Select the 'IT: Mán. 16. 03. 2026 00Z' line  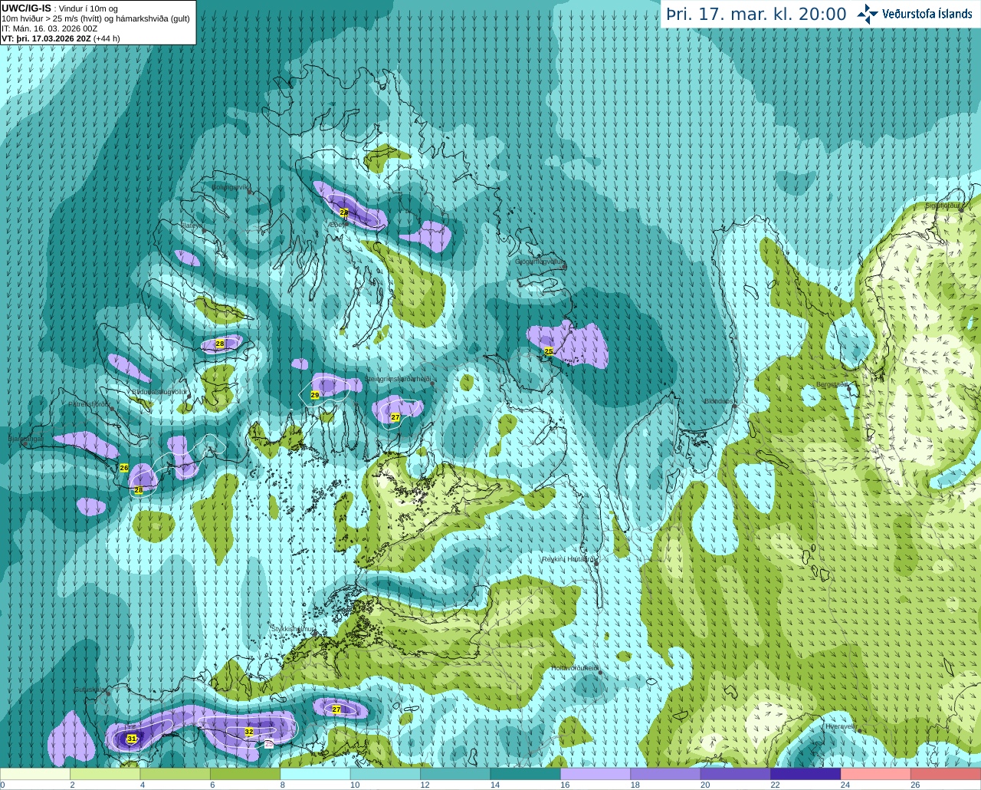click(x=50, y=28)
